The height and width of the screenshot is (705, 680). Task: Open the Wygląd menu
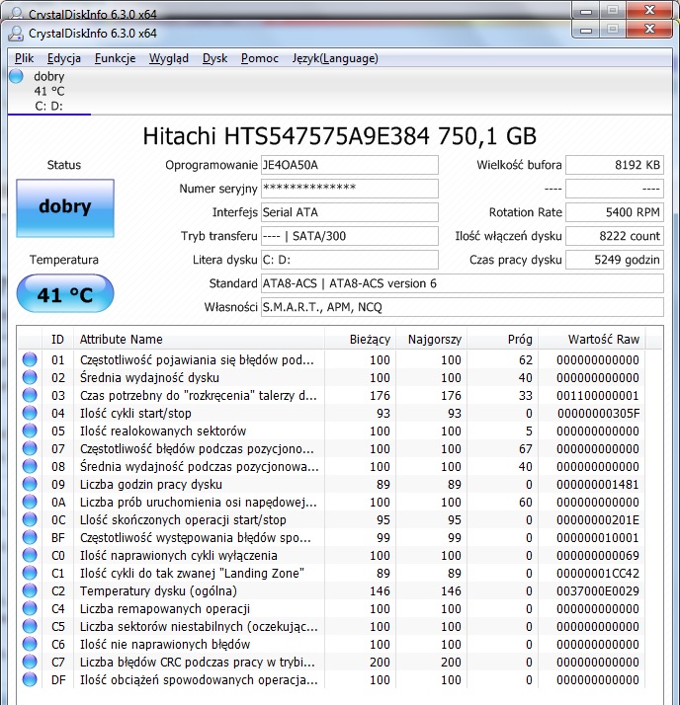point(169,58)
